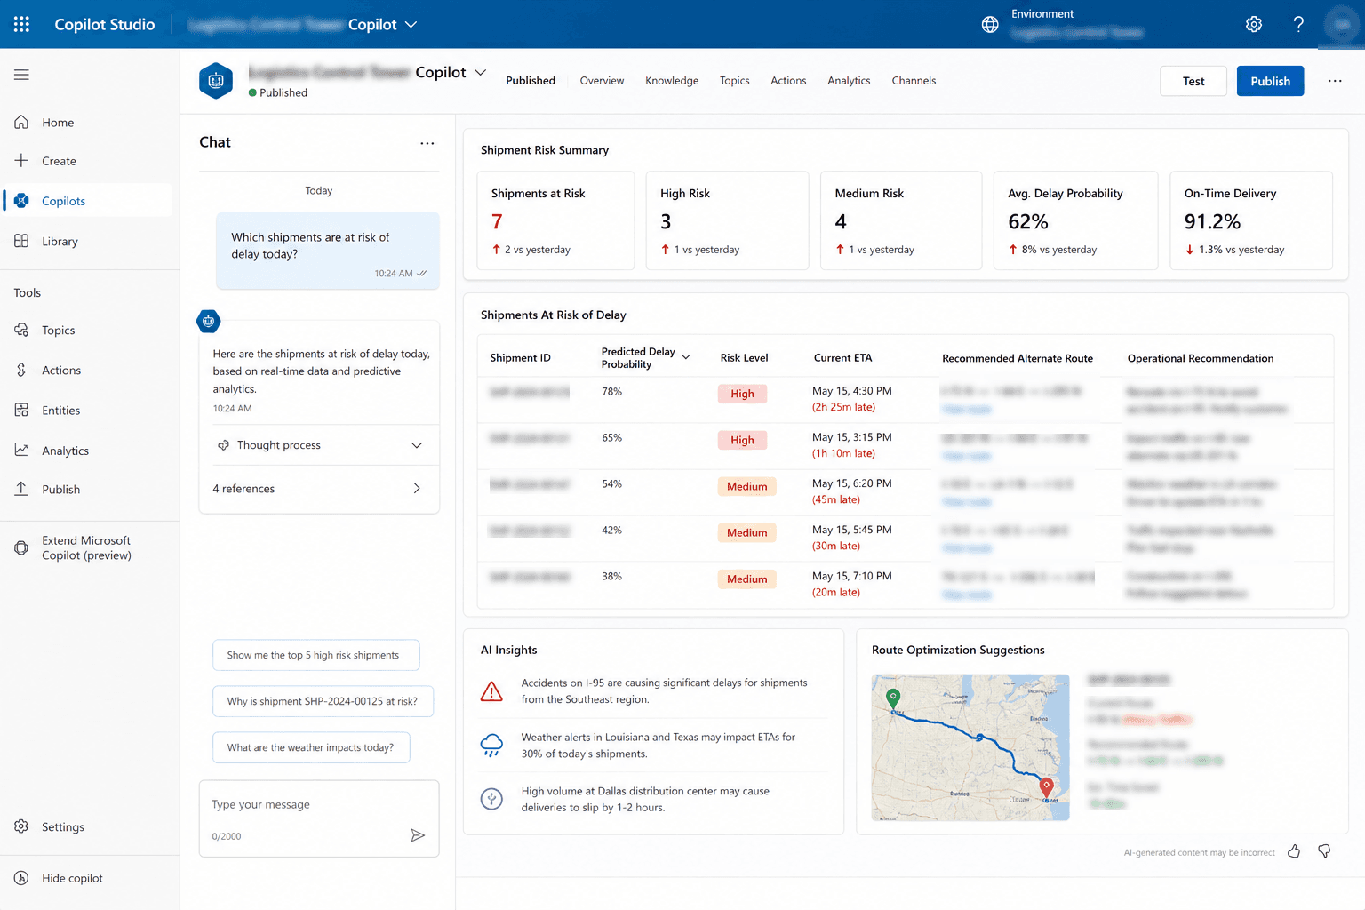Image resolution: width=1365 pixels, height=910 pixels.
Task: Click the On-Time Delivery card
Action: click(1251, 220)
